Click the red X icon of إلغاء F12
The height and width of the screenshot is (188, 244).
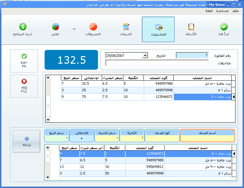click(24, 81)
